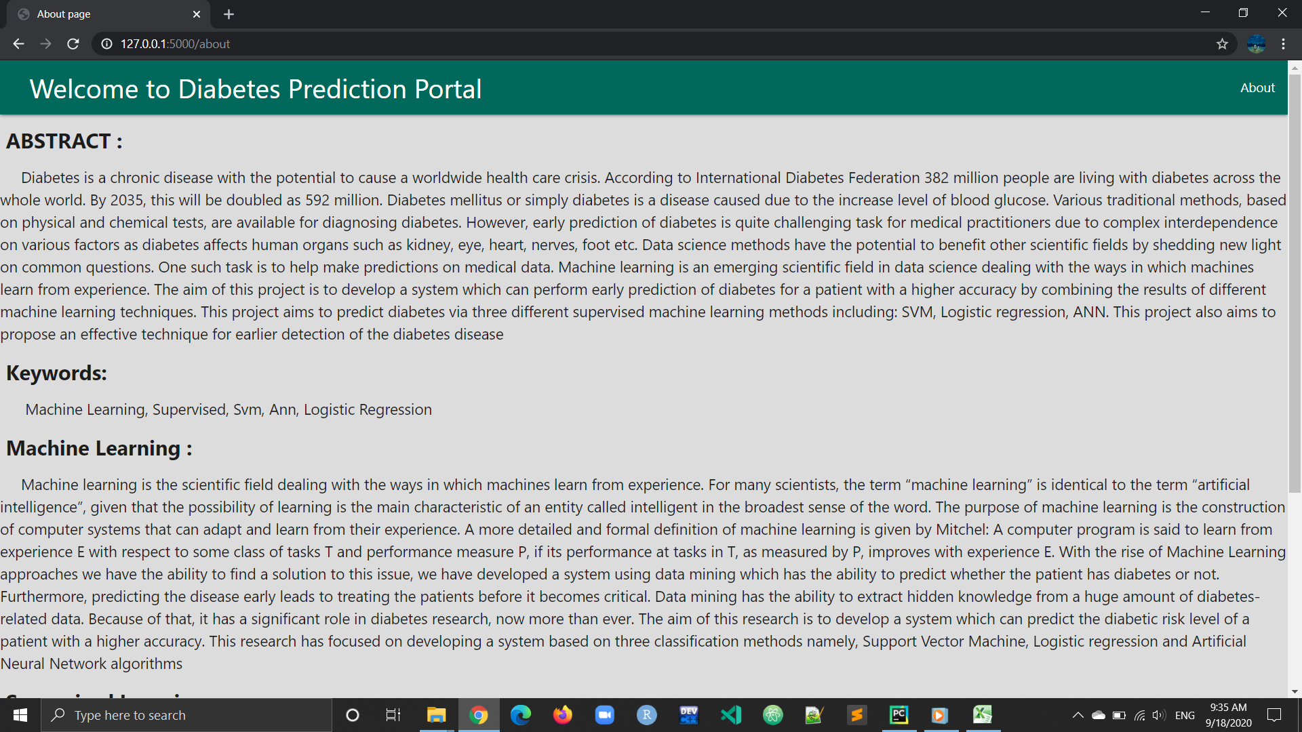1302x732 pixels.
Task: Switch ENG input language in the tray
Action: (1185, 715)
